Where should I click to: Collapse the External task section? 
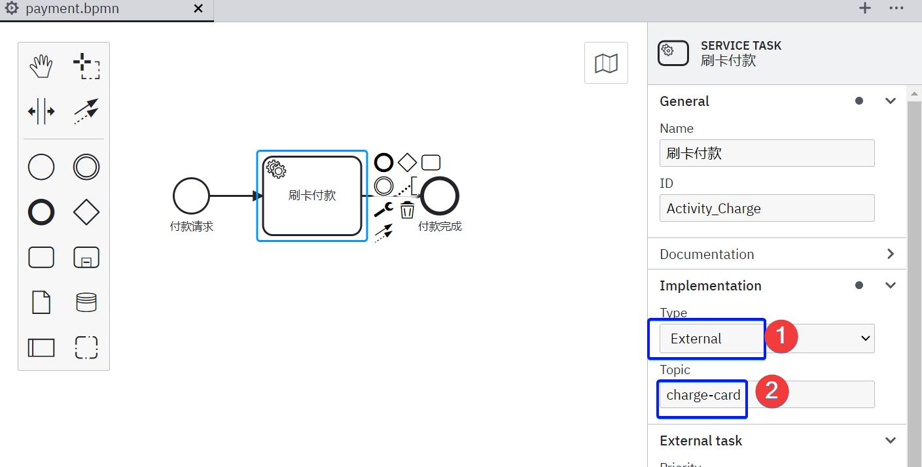[890, 440]
